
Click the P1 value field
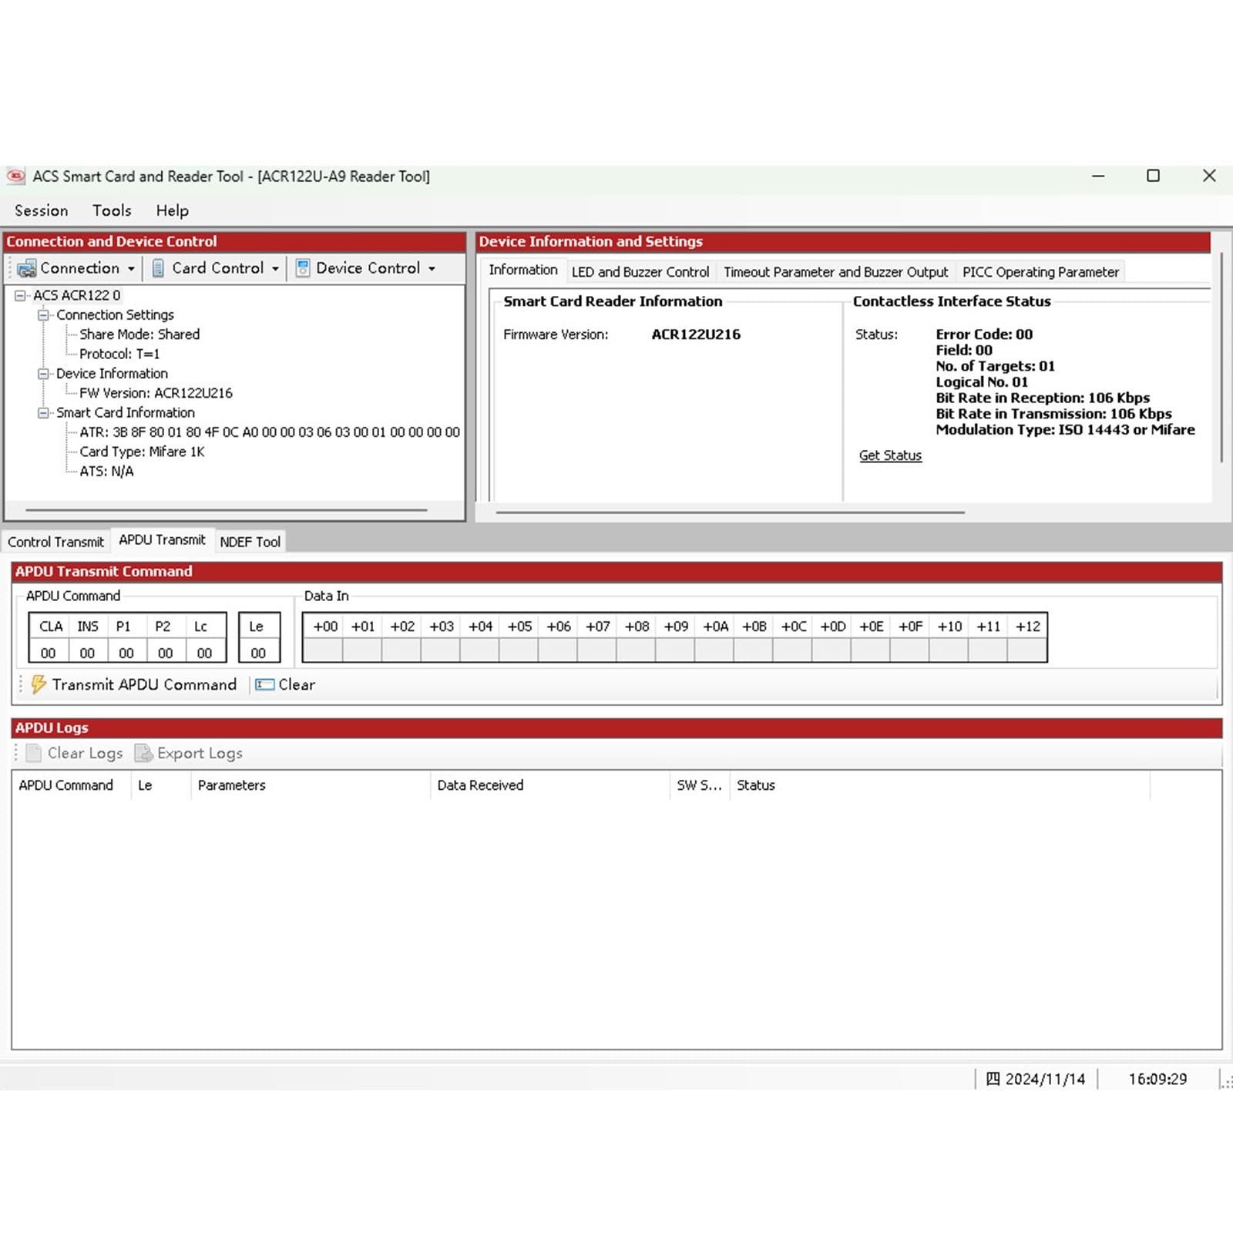coord(126,653)
